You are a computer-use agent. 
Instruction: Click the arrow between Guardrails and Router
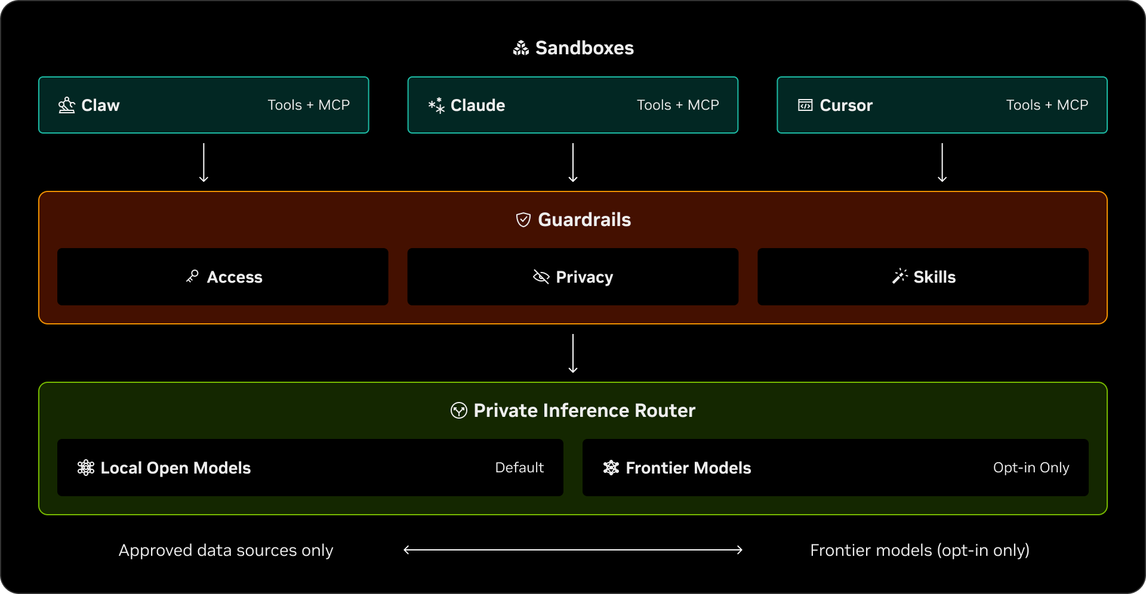(x=573, y=353)
